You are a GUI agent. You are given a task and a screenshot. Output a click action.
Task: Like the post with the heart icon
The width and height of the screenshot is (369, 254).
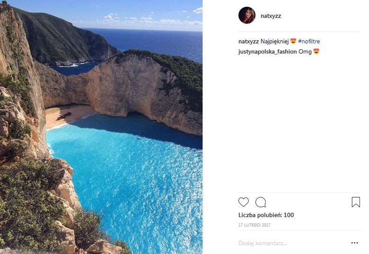click(243, 202)
